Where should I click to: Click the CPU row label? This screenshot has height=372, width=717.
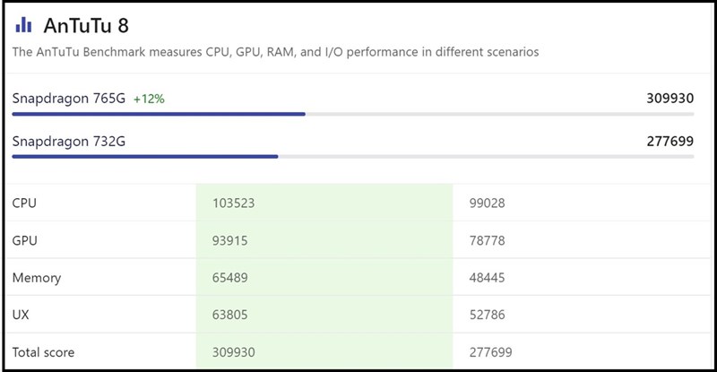coord(24,203)
